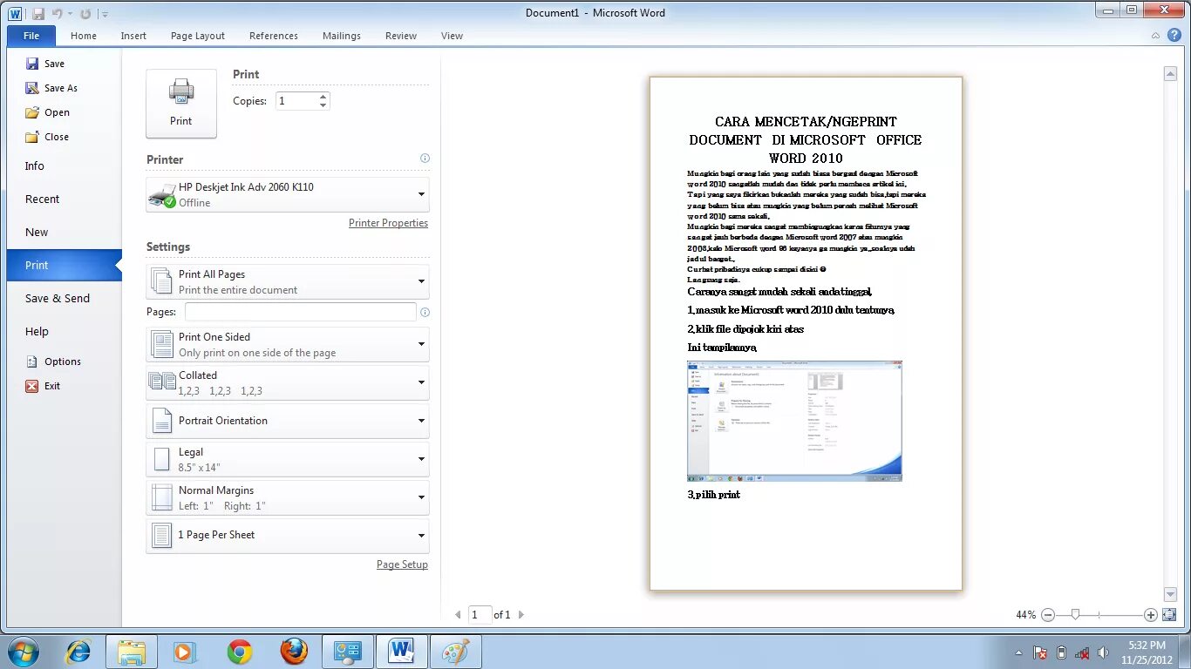Click the large Print button
Screen dimensions: 1191x669
(181, 104)
